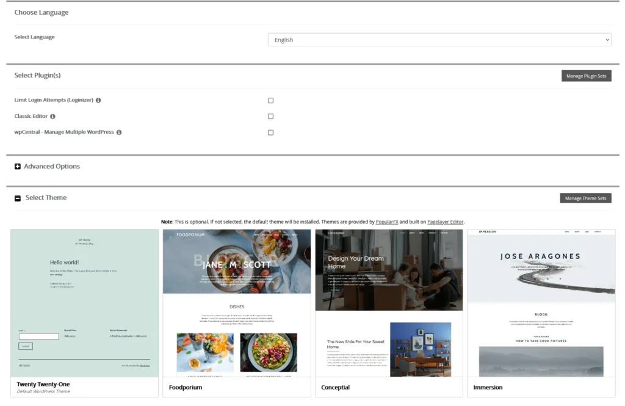Enable the Limit Login Attempts checkbox
The width and height of the screenshot is (625, 406).
(270, 100)
